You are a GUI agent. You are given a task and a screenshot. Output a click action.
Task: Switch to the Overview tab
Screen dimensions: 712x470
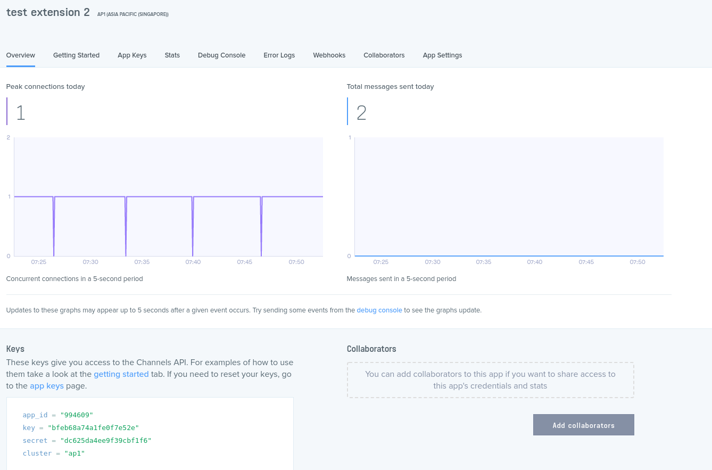[x=21, y=55]
